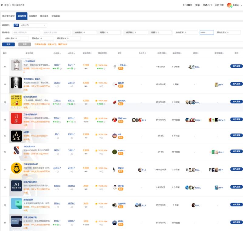Click the location pin icon beside 首页

coord(2,5)
